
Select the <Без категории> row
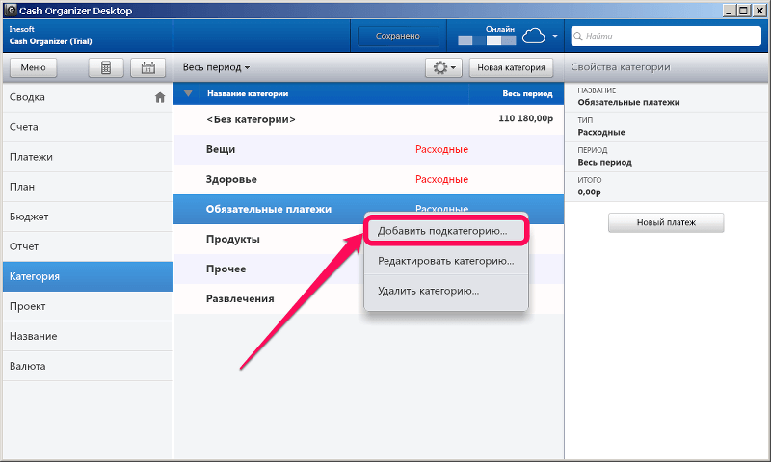coord(368,119)
